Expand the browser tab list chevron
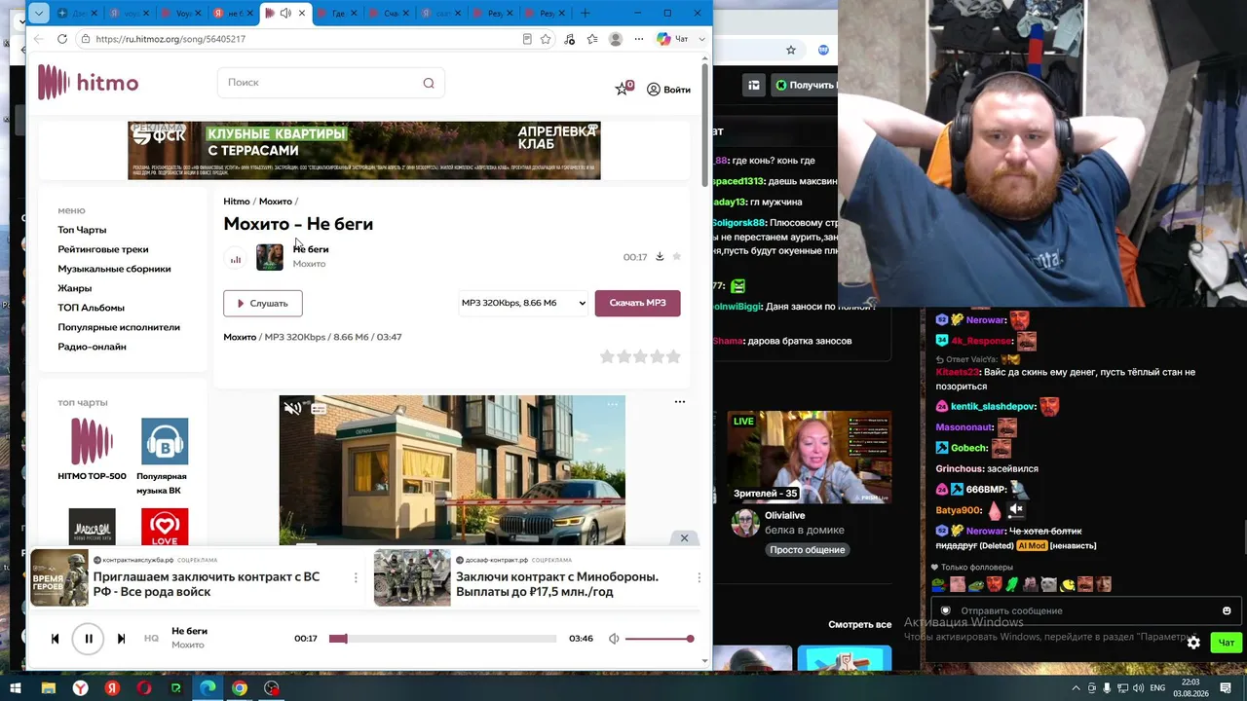This screenshot has width=1247, height=701. (x=38, y=13)
